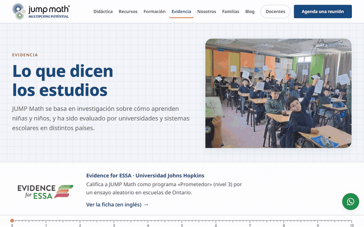The width and height of the screenshot is (364, 227).
Task: Click the JUMP Math logo
Action: 41,11
